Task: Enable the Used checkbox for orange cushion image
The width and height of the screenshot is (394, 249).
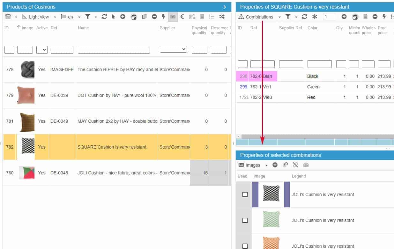Action: point(245,246)
